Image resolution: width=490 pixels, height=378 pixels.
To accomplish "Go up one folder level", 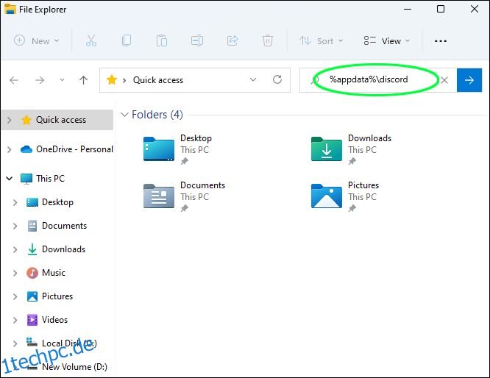I will (83, 80).
